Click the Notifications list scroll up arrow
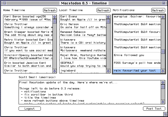Screen dimensions: 168x117 (163, 17)
